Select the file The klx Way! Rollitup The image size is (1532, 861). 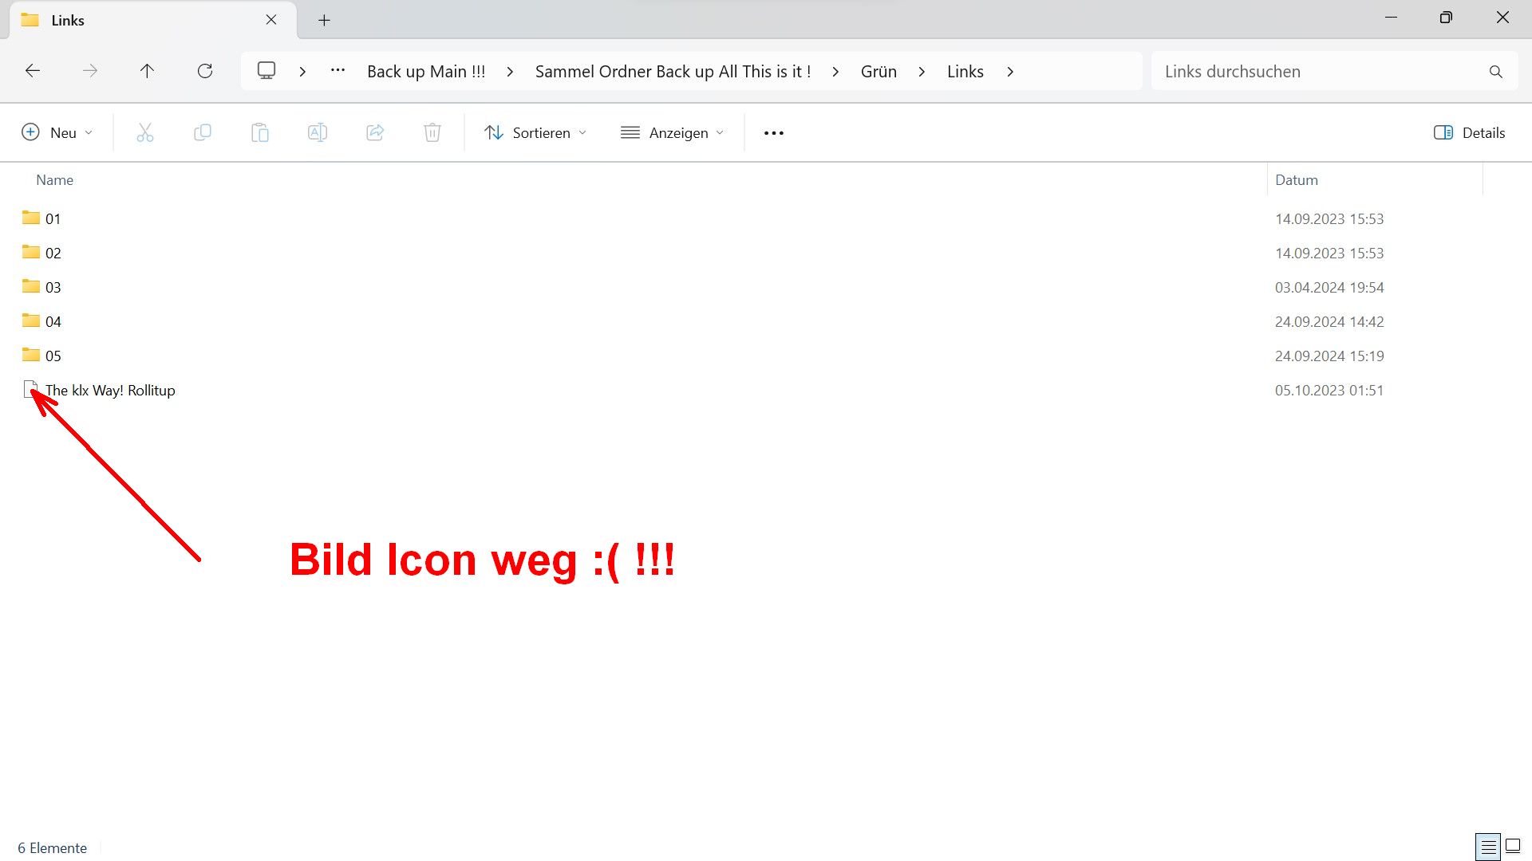(110, 390)
